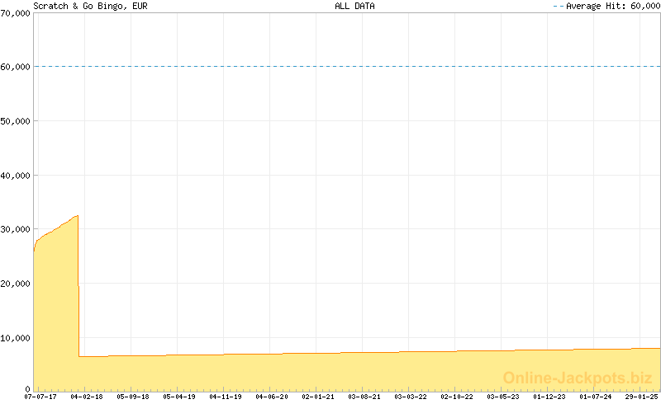Select the "ALL DATA" heading label
Viewport: 661px width, 404px height.
coord(355,6)
